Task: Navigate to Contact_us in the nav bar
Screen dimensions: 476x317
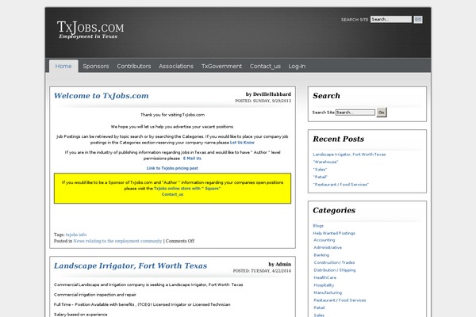Action: point(265,66)
